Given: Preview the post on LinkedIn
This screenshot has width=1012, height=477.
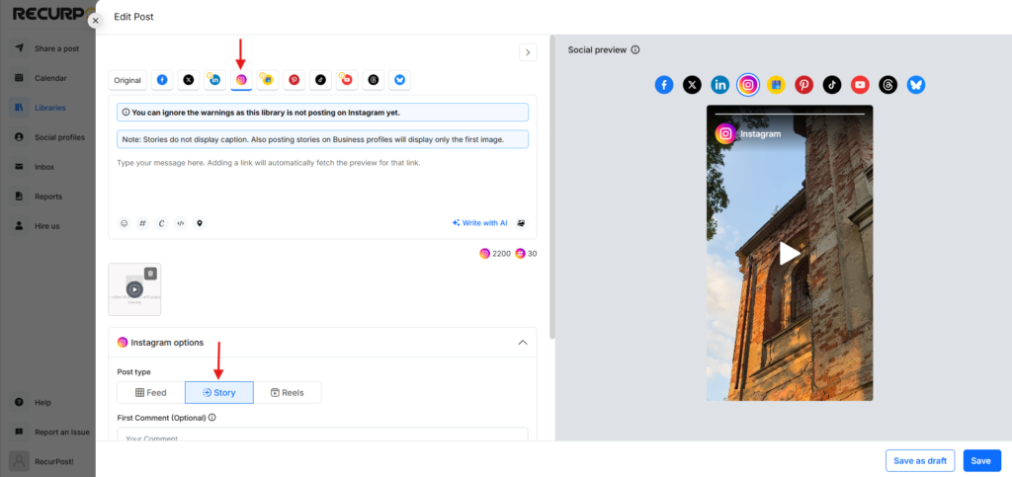Looking at the screenshot, I should tap(720, 85).
